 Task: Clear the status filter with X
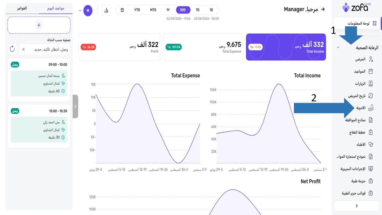(x=24, y=50)
